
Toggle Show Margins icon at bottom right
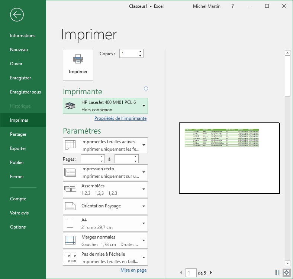(277, 273)
